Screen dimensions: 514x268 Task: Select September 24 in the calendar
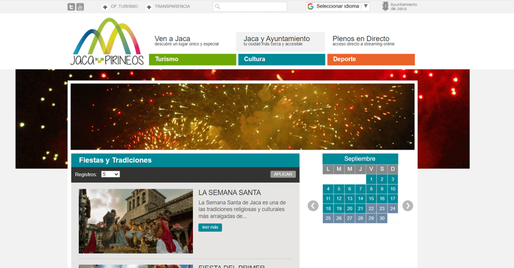pos(393,208)
